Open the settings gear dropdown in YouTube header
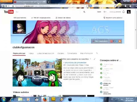 (x=105, y=12)
